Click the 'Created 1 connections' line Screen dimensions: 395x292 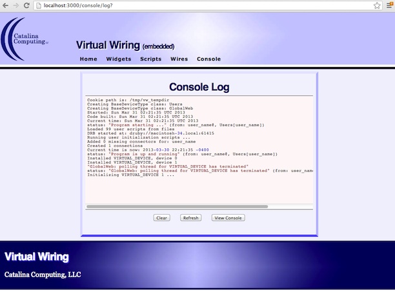pyautogui.click(x=115, y=146)
